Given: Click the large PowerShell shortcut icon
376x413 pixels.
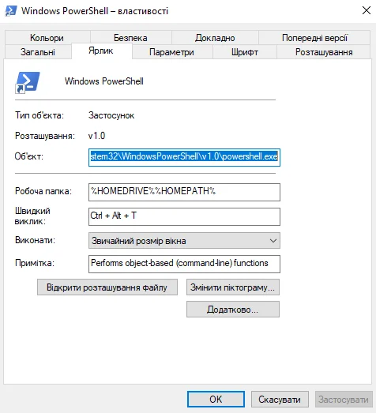Looking at the screenshot, I should pyautogui.click(x=28, y=82).
